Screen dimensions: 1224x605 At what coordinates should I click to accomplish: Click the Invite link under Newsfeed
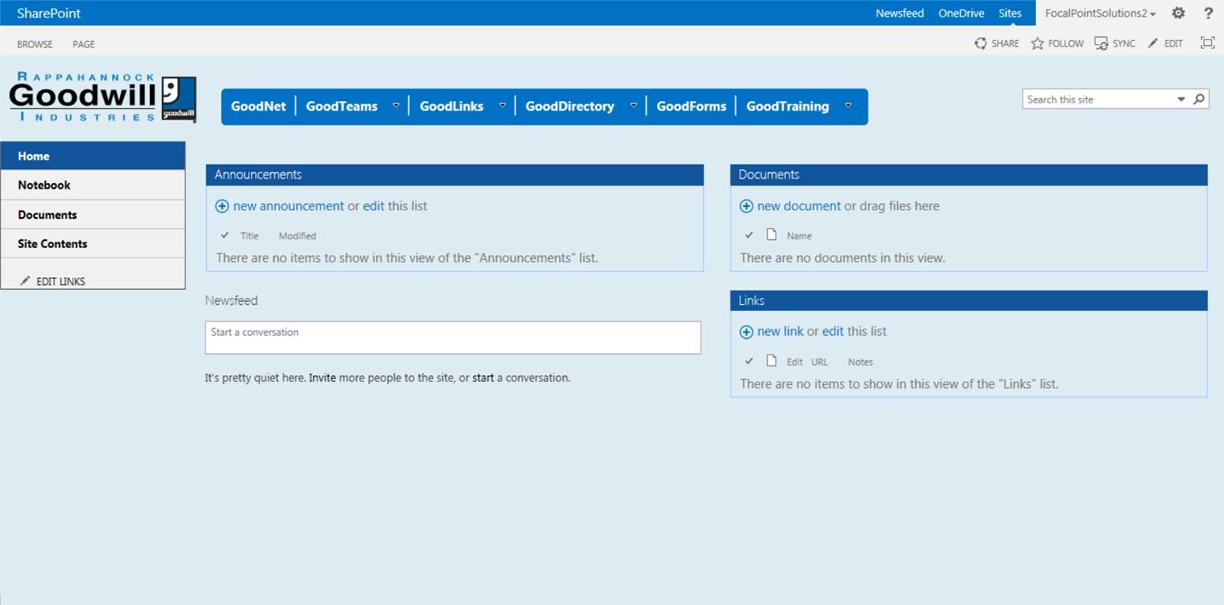[x=322, y=378]
